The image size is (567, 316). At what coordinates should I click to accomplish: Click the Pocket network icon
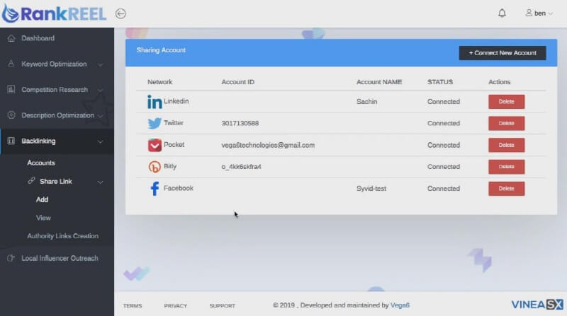(x=155, y=145)
